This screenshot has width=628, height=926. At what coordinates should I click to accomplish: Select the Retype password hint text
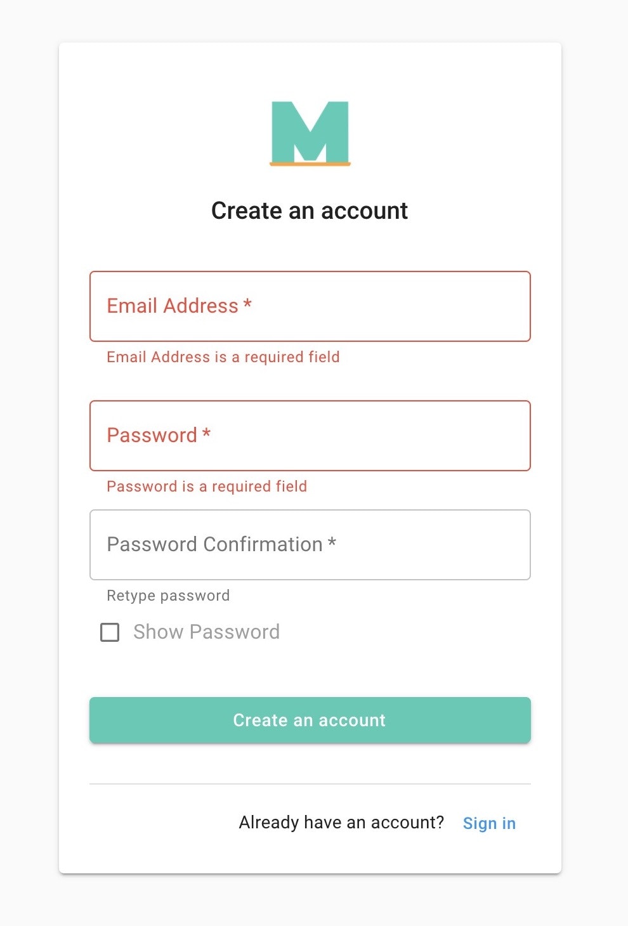pyautogui.click(x=167, y=595)
